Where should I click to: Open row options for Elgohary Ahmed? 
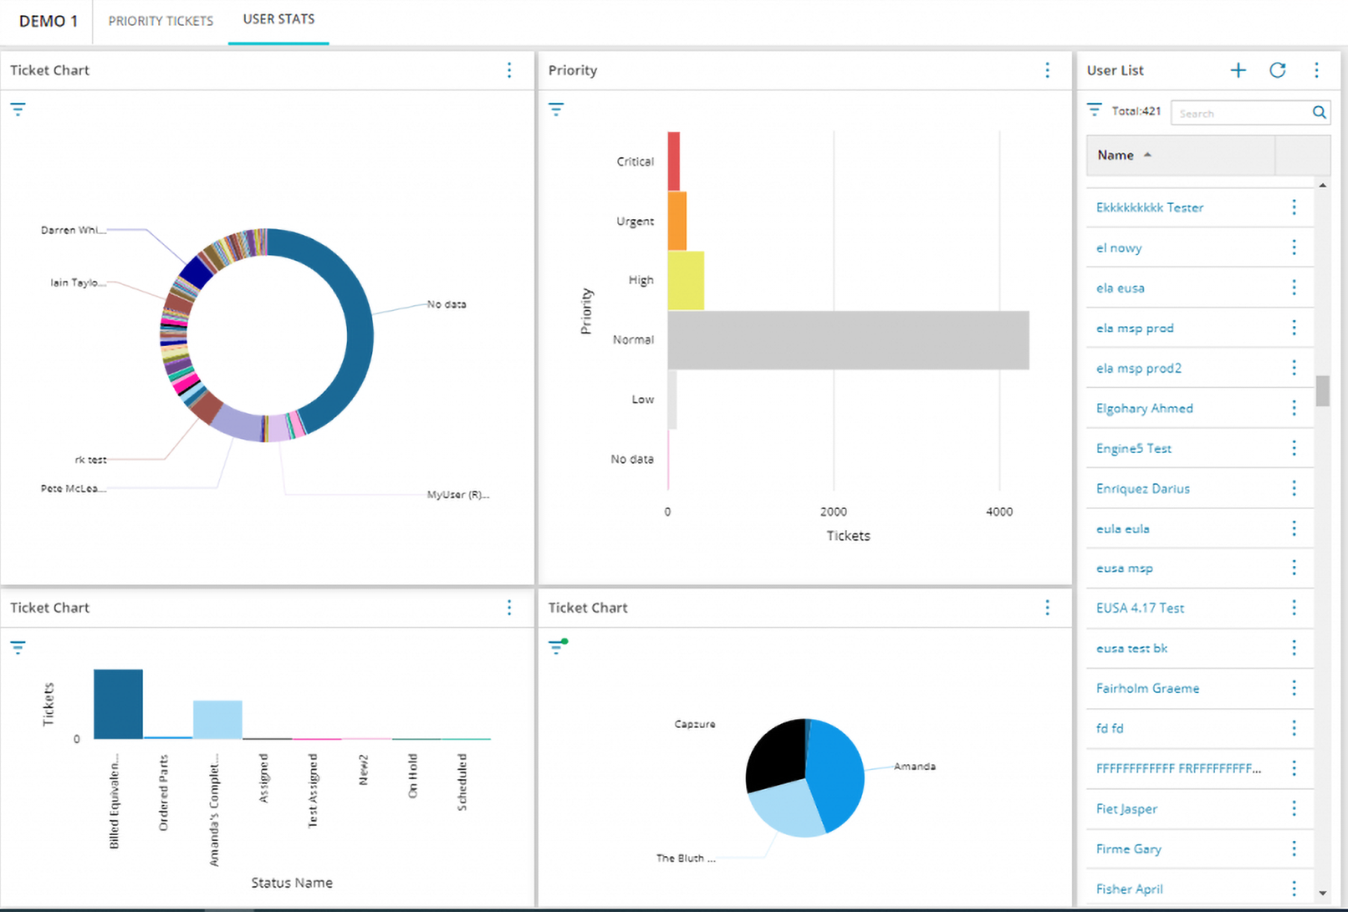[1294, 408]
